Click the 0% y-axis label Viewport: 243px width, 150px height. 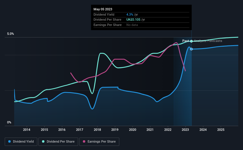coord(9,122)
